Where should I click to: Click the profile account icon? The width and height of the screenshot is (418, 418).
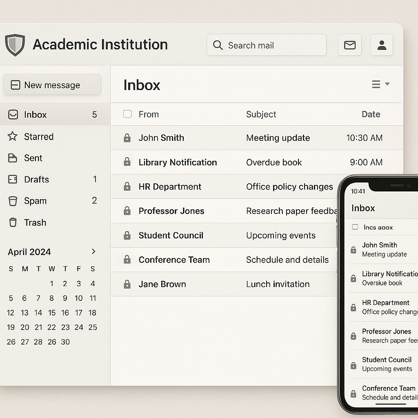click(381, 45)
